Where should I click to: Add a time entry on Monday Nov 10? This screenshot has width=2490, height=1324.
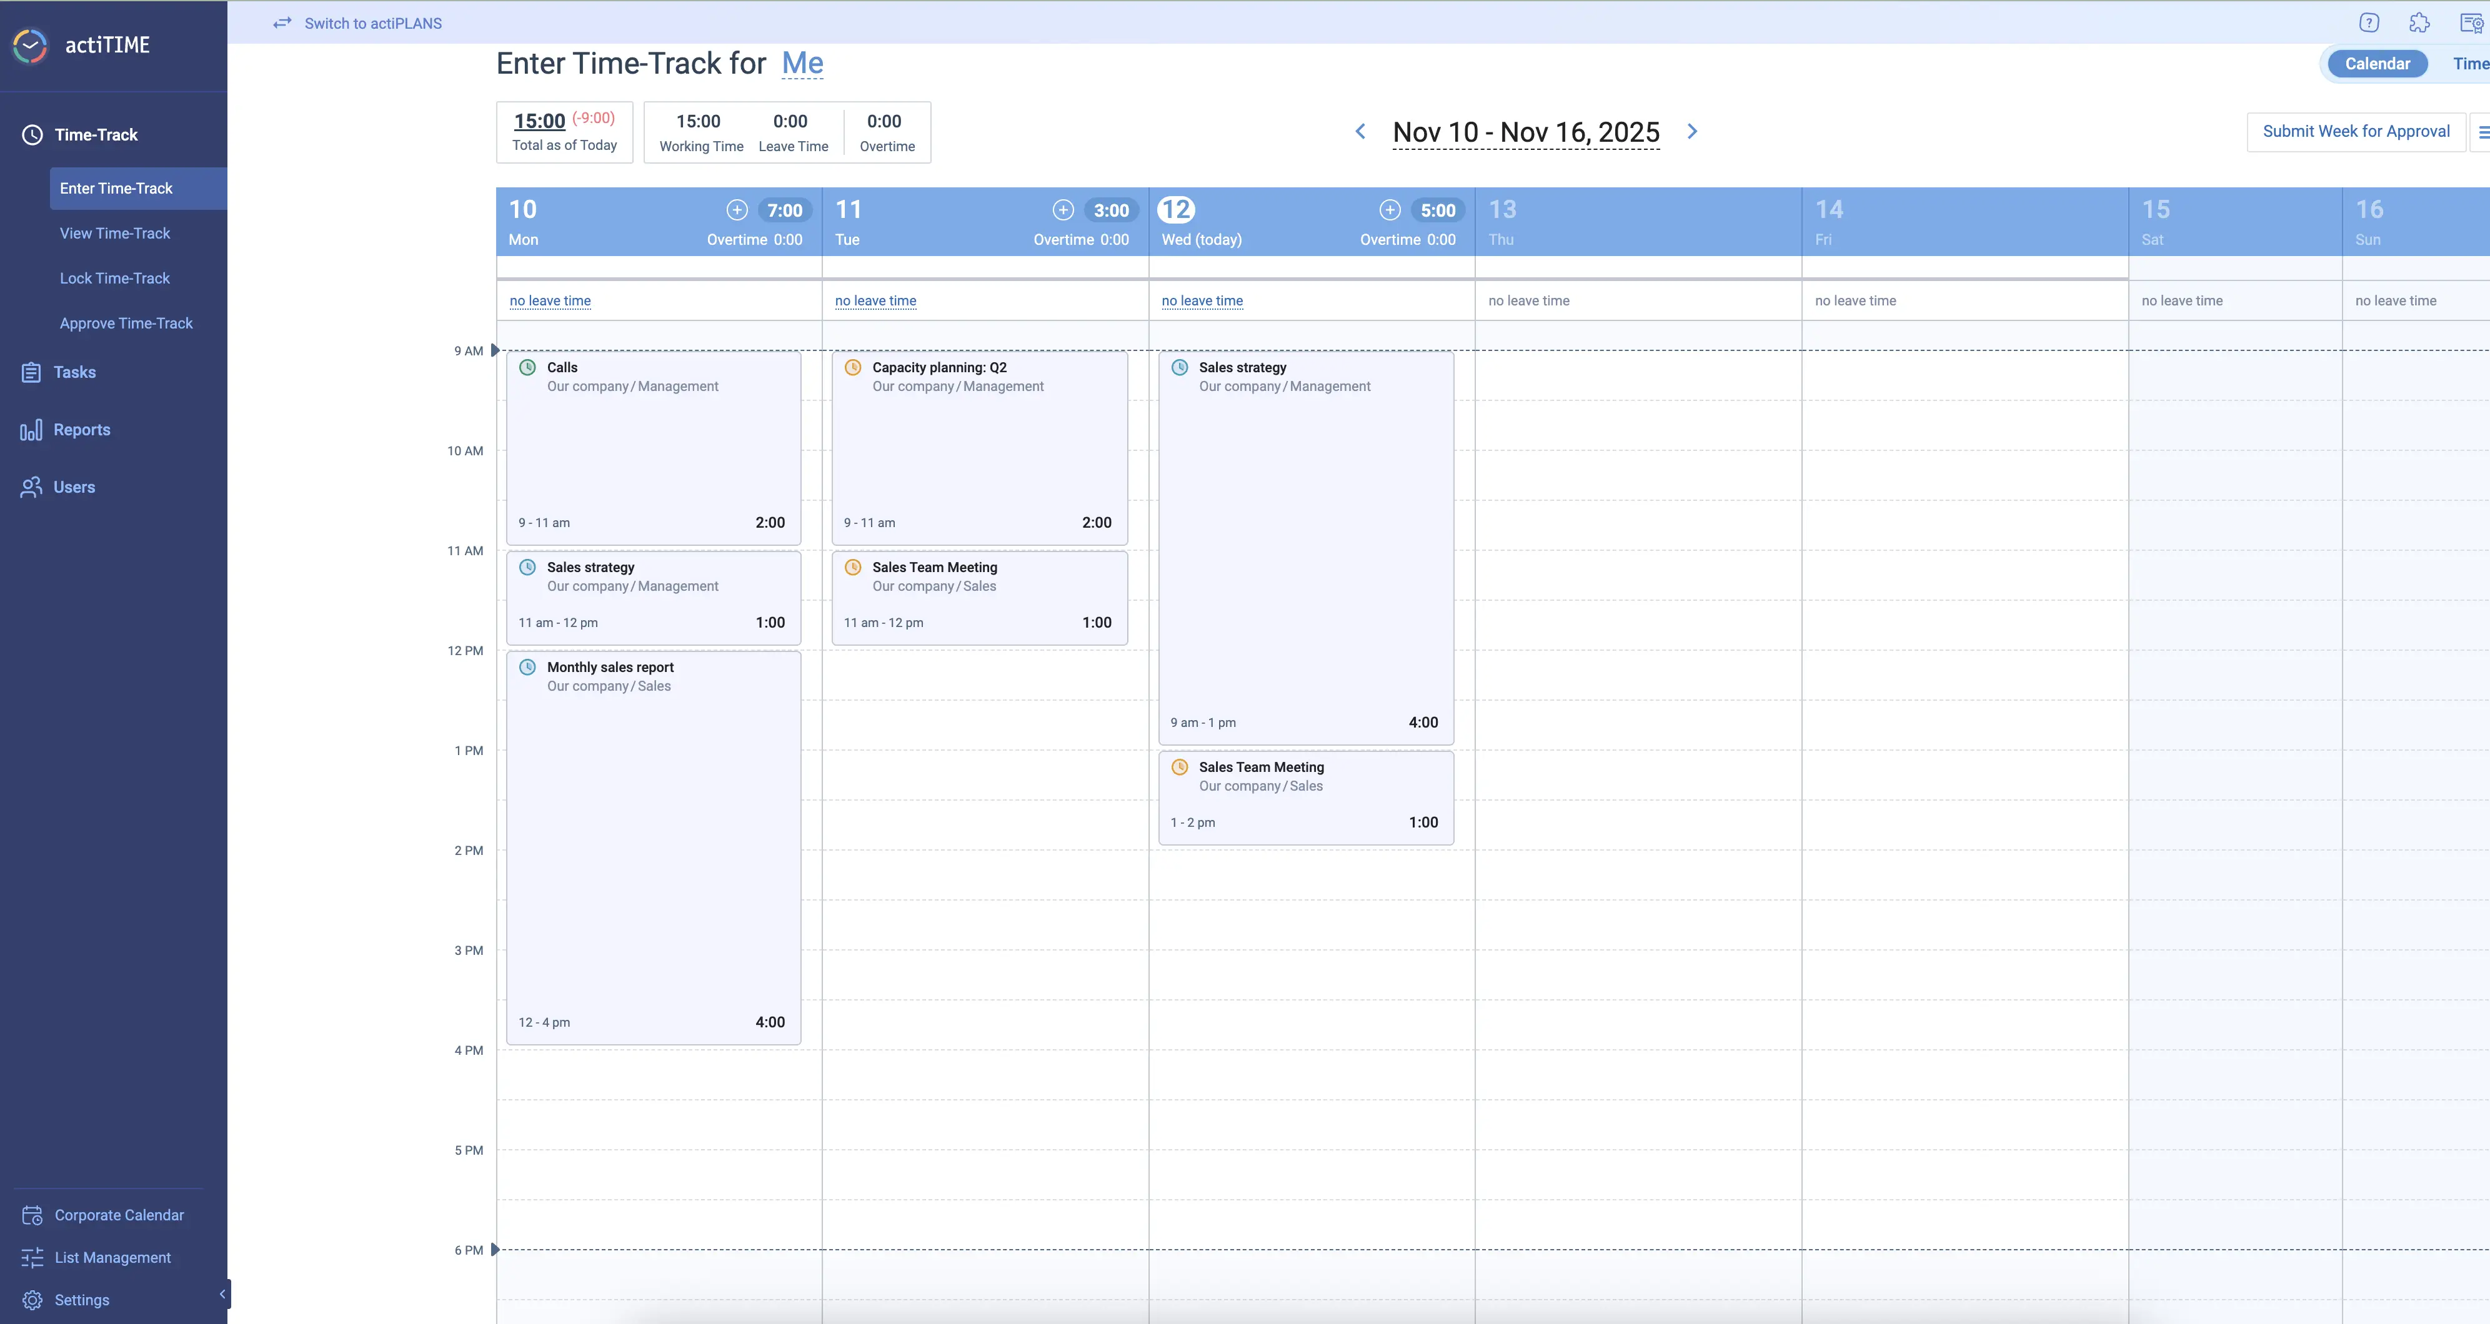737,209
